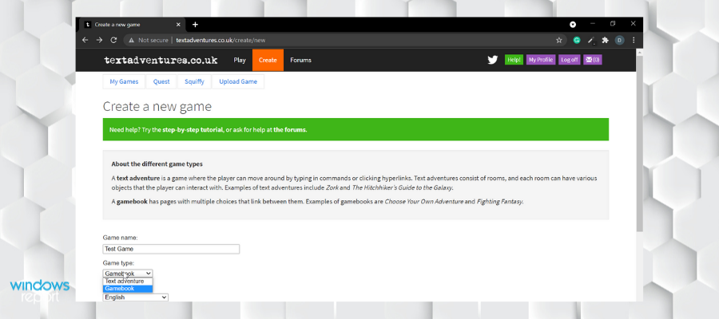Viewport: 719px width, 319px height.
Task: Open the Chrome profile avatar
Action: click(x=619, y=41)
